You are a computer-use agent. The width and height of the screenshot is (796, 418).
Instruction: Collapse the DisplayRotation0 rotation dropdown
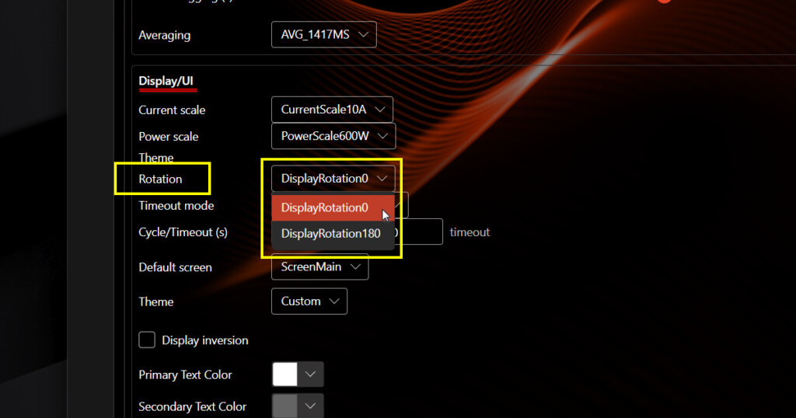(333, 179)
